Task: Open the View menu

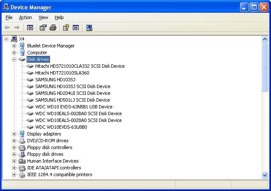Action: click(x=43, y=17)
